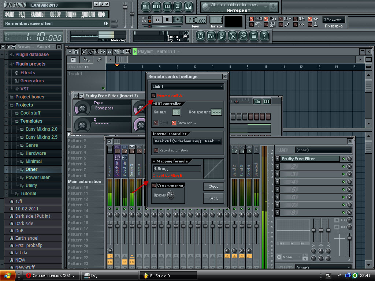Open the ОПЦИИ menu
375x281 pixels.
[x=71, y=15]
